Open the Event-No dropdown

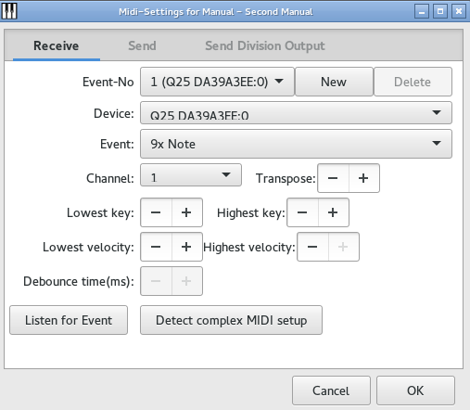point(217,82)
